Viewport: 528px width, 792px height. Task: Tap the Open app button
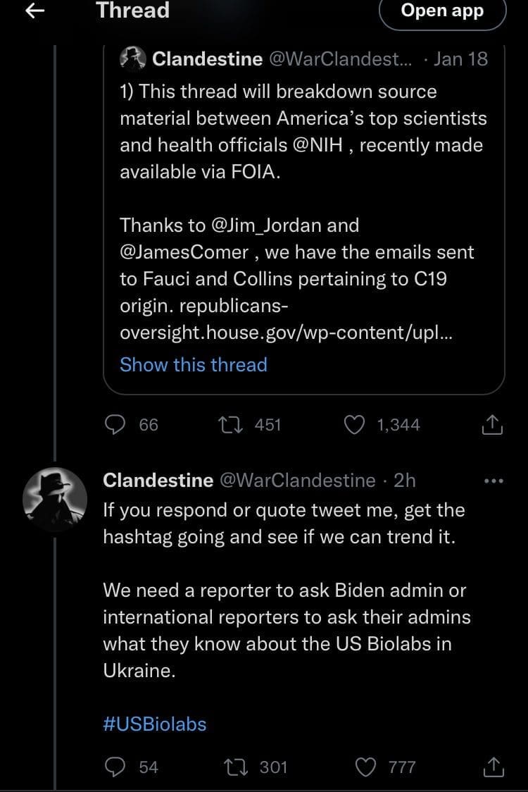[442, 11]
